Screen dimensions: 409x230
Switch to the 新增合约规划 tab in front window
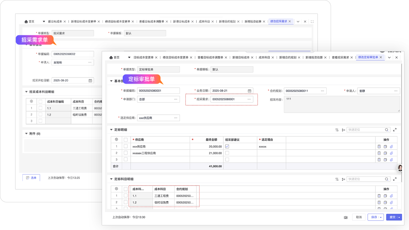[x=288, y=57]
